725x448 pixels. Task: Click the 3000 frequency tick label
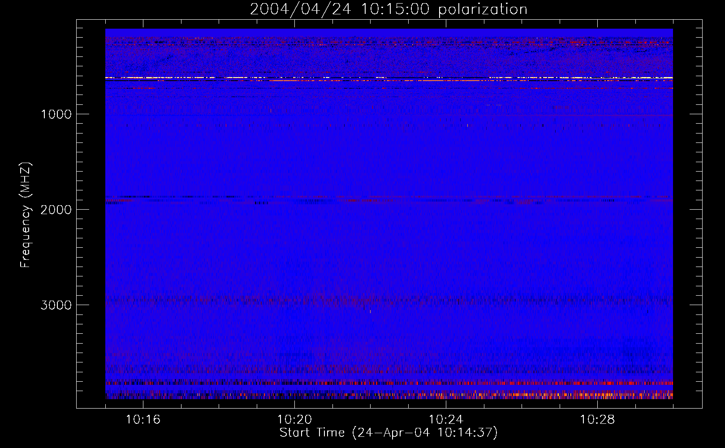tap(56, 305)
